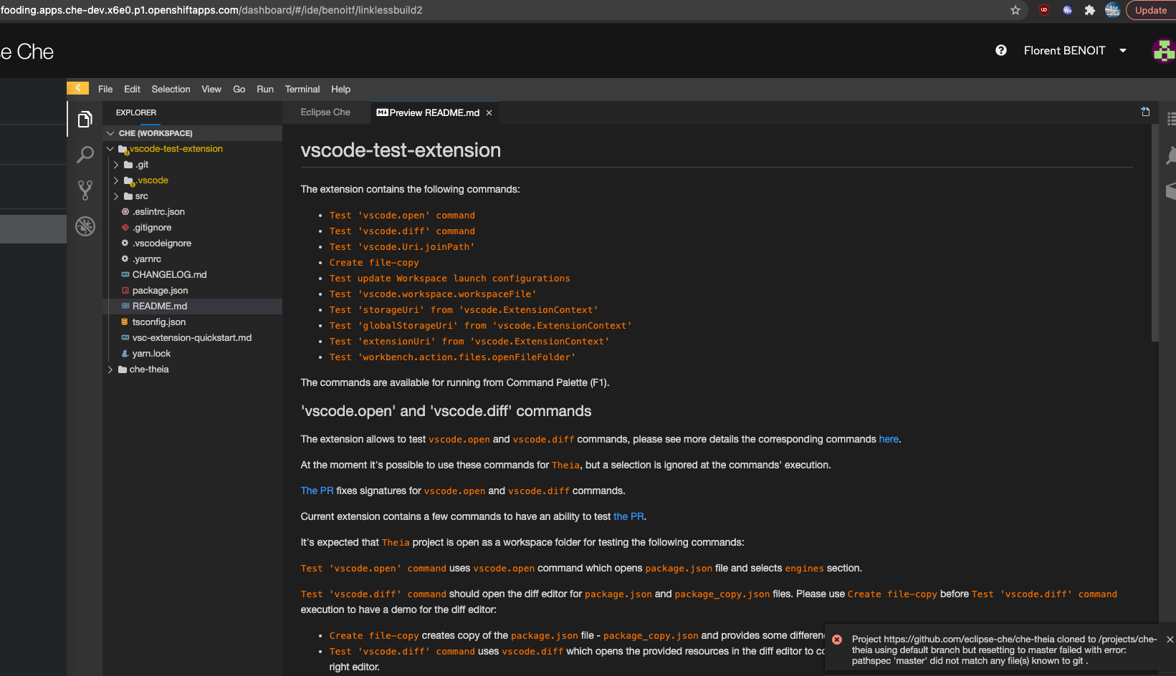Open the .eslintrc.json file
Viewport: 1176px width, 676px height.
[158, 212]
